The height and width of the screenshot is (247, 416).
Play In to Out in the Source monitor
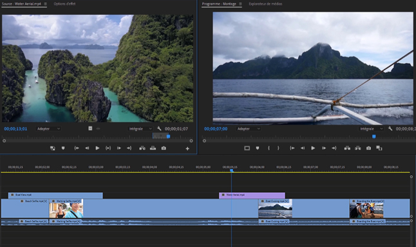pyautogui.click(x=108, y=148)
